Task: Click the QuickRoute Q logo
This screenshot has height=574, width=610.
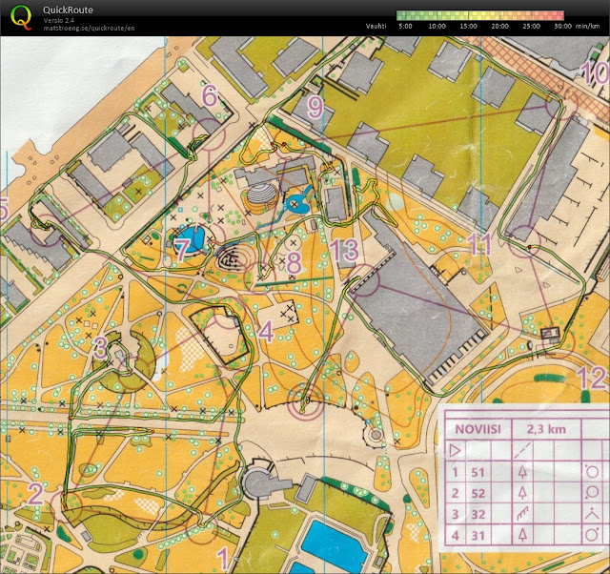Action: (21, 17)
